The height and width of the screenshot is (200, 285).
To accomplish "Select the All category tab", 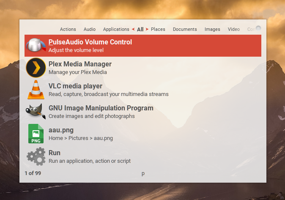I will [x=140, y=29].
